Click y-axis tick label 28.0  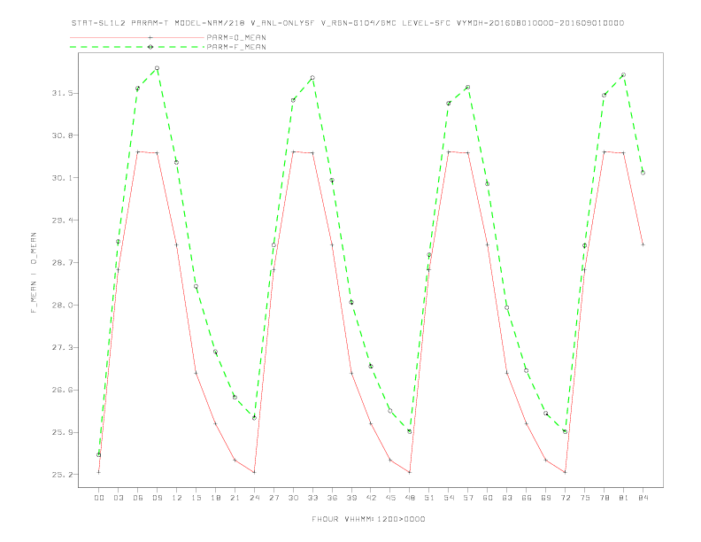(x=63, y=305)
